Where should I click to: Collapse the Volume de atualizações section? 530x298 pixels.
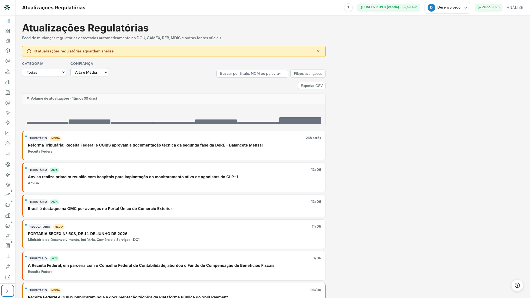62,99
